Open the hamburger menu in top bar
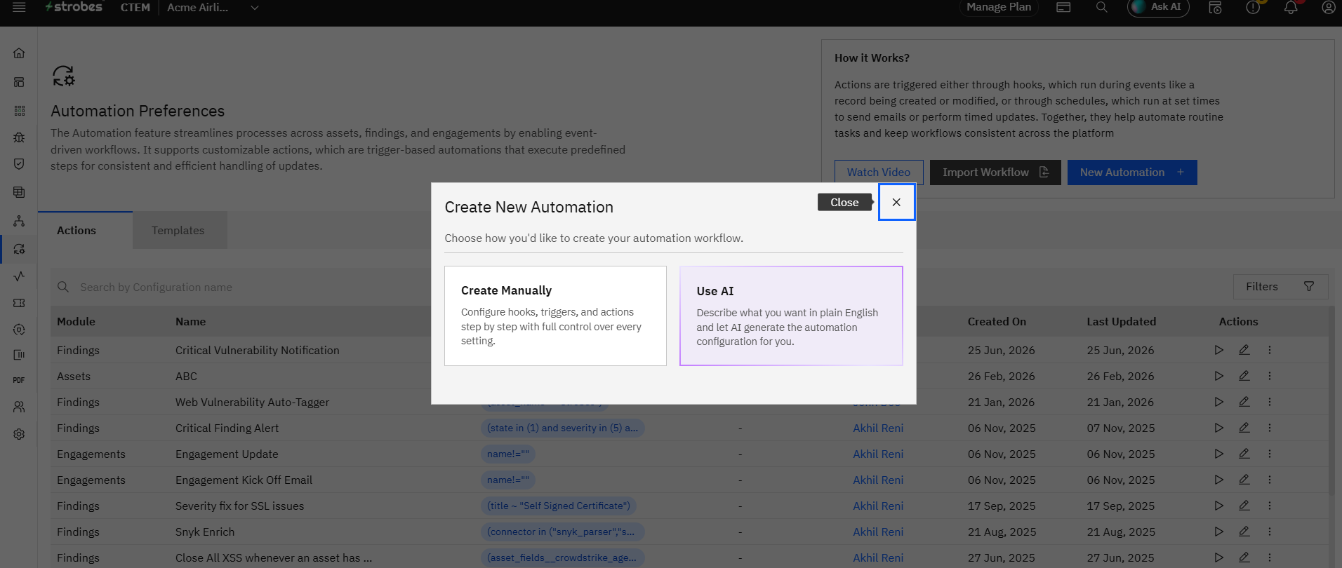1342x568 pixels. tap(19, 7)
